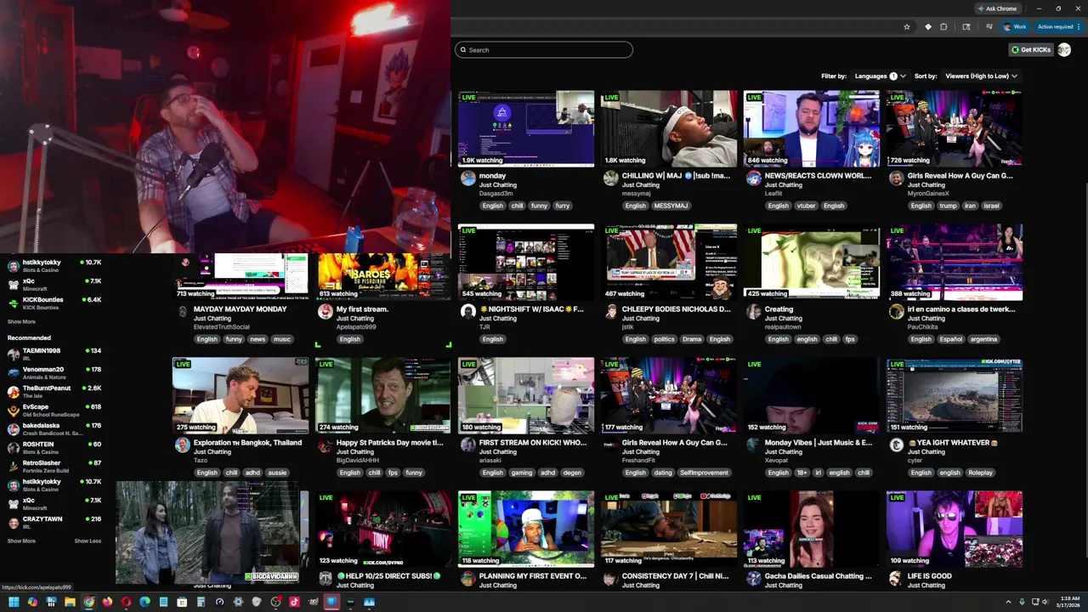Screen dimensions: 1088x612
Task: Bookmark this page with the star icon
Action: coord(907,26)
